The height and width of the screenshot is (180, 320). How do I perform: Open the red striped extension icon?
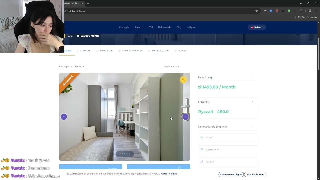click(x=277, y=11)
